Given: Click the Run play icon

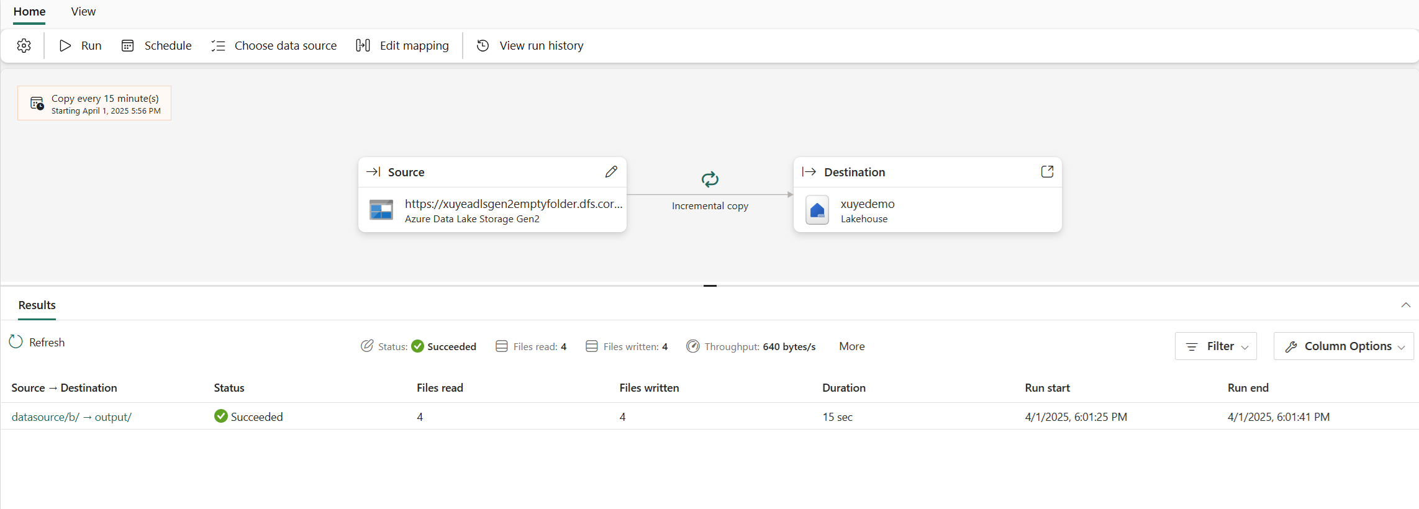Looking at the screenshot, I should (x=65, y=45).
